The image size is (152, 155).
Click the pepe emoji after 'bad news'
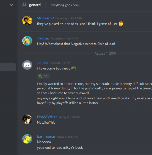point(74,69)
